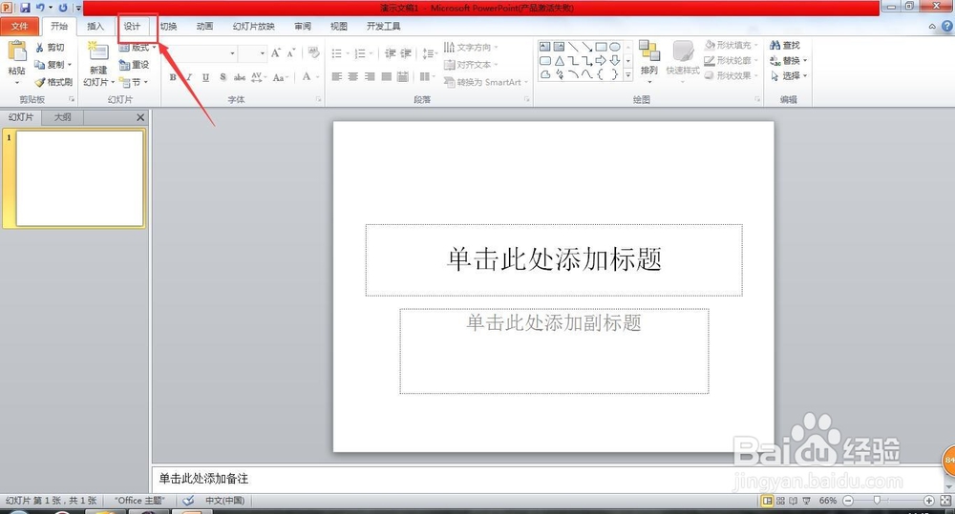Increase font size with large A icon

coord(276,53)
